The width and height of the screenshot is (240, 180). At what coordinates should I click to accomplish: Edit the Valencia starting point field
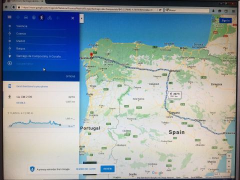tap(41, 26)
